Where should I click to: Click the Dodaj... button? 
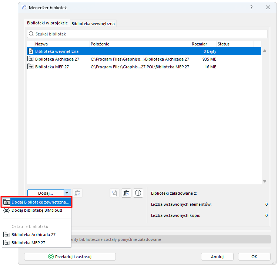pos(46,193)
